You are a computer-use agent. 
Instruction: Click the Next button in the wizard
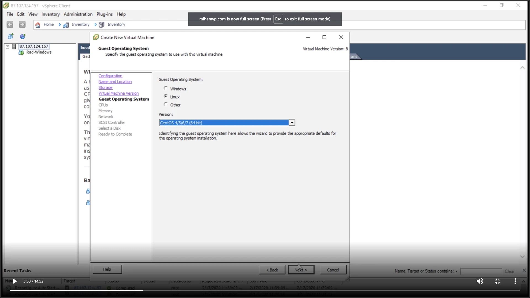point(301,270)
